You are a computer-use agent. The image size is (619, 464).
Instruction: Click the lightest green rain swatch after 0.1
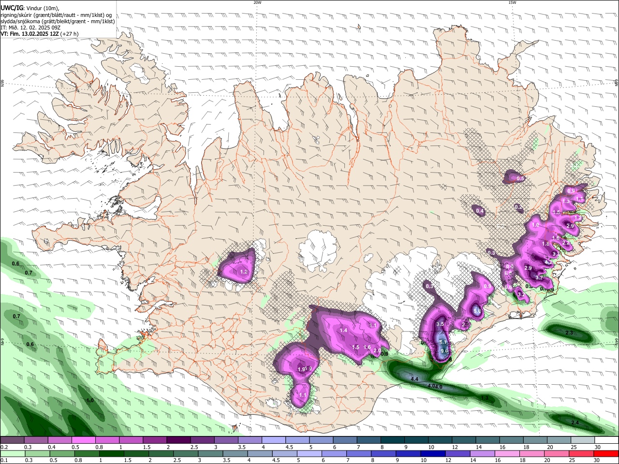[12, 453]
